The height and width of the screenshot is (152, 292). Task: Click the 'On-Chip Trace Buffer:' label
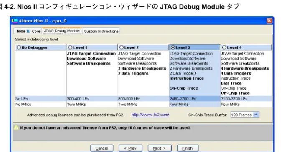(208, 115)
